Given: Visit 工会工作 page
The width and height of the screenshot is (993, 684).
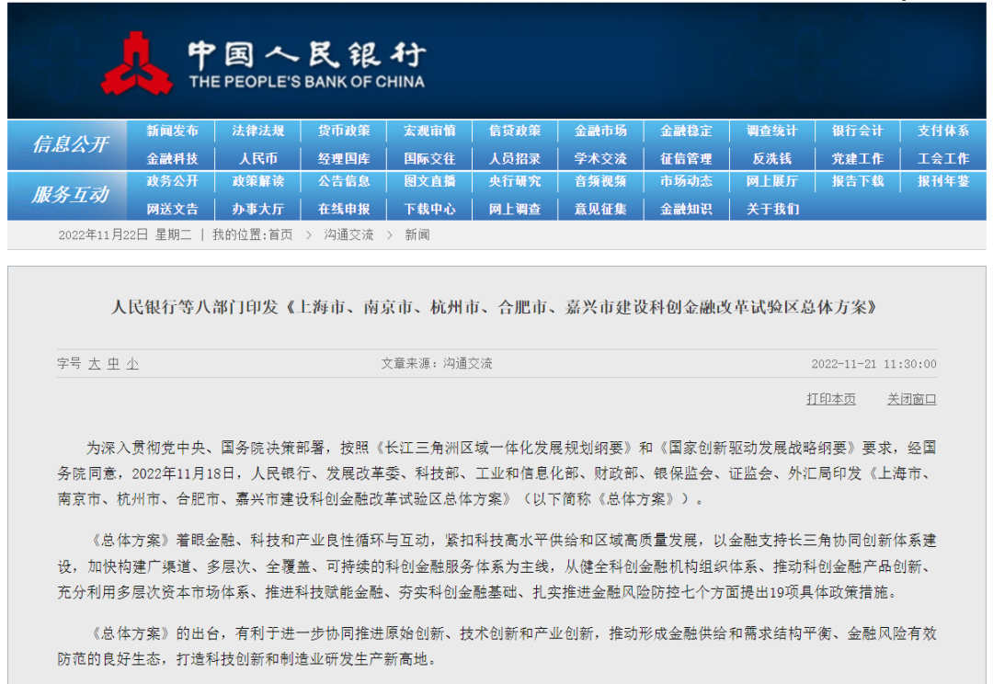Looking at the screenshot, I should (x=943, y=159).
